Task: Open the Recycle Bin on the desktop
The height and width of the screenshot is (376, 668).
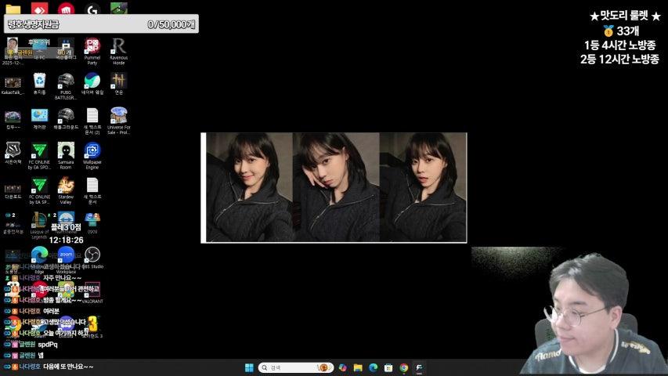Action: point(39,81)
